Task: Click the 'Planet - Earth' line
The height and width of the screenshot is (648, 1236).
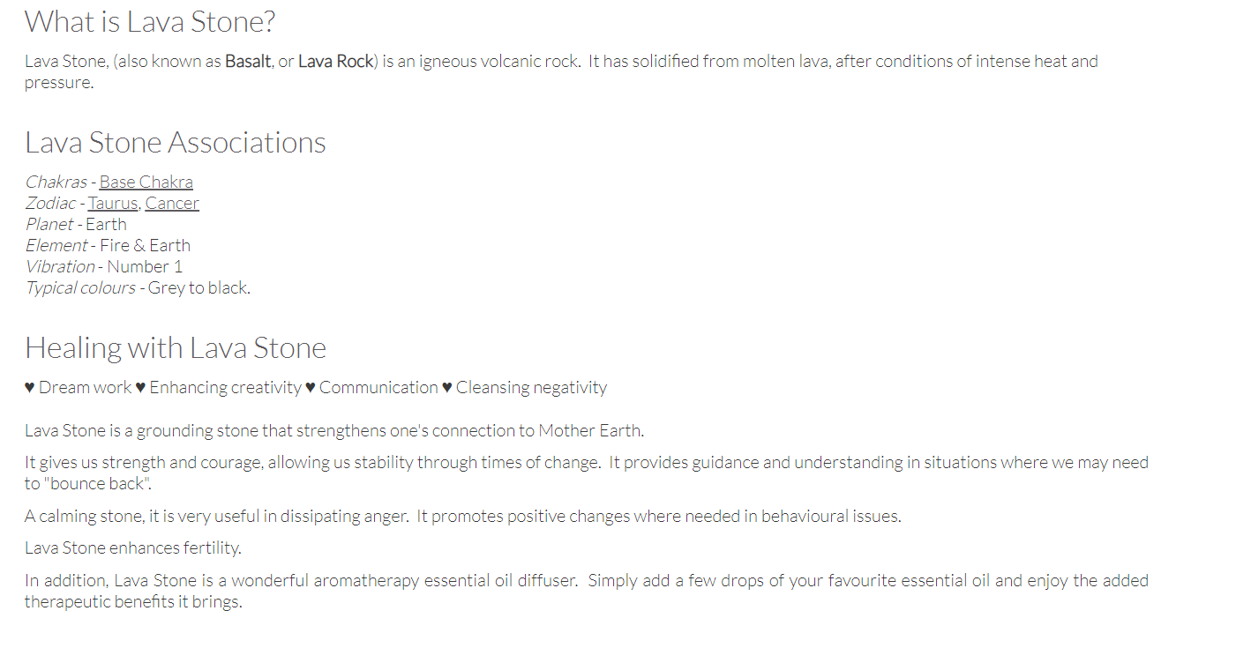Action: click(x=76, y=224)
